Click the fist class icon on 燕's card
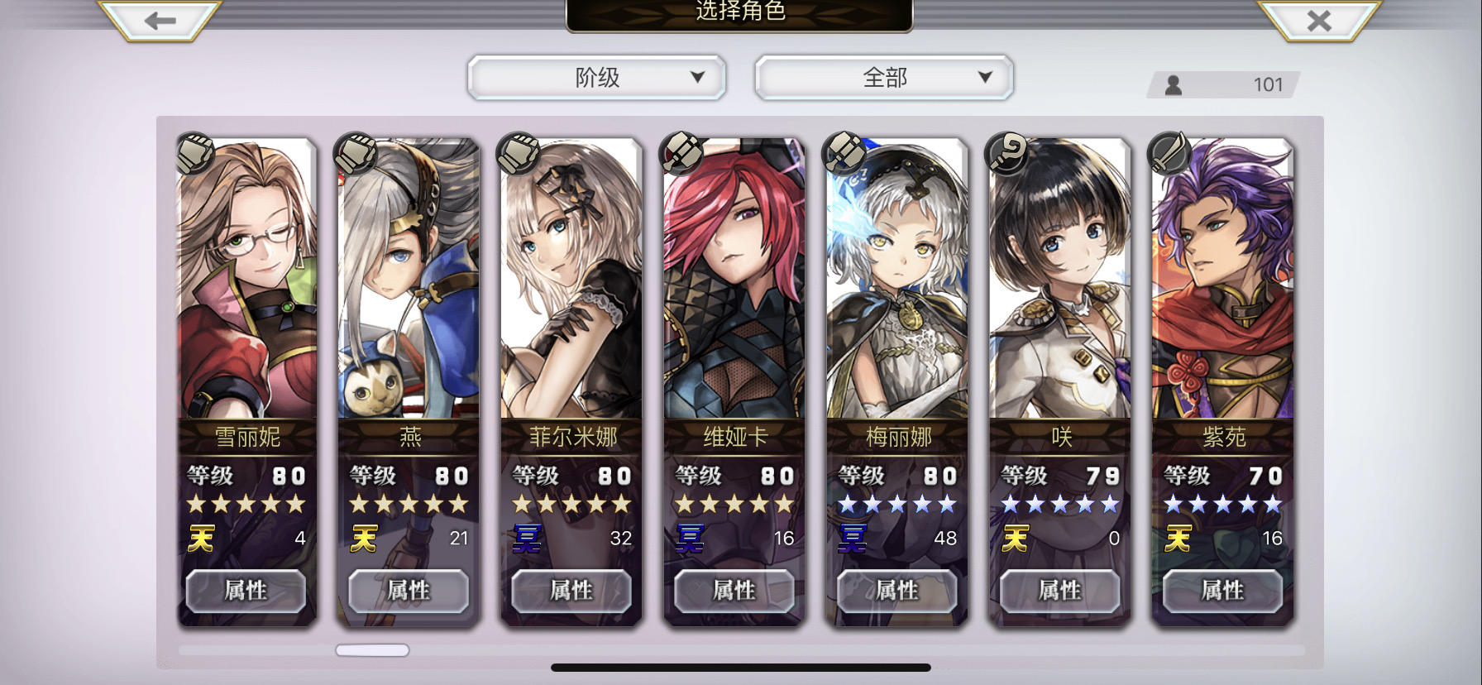This screenshot has height=685, width=1482. coord(356,153)
